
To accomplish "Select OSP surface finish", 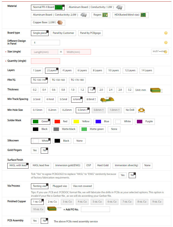I will pos(89,166).
